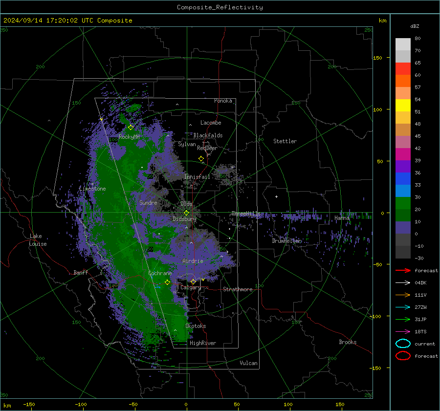Select the Innisfail label

click(x=197, y=177)
